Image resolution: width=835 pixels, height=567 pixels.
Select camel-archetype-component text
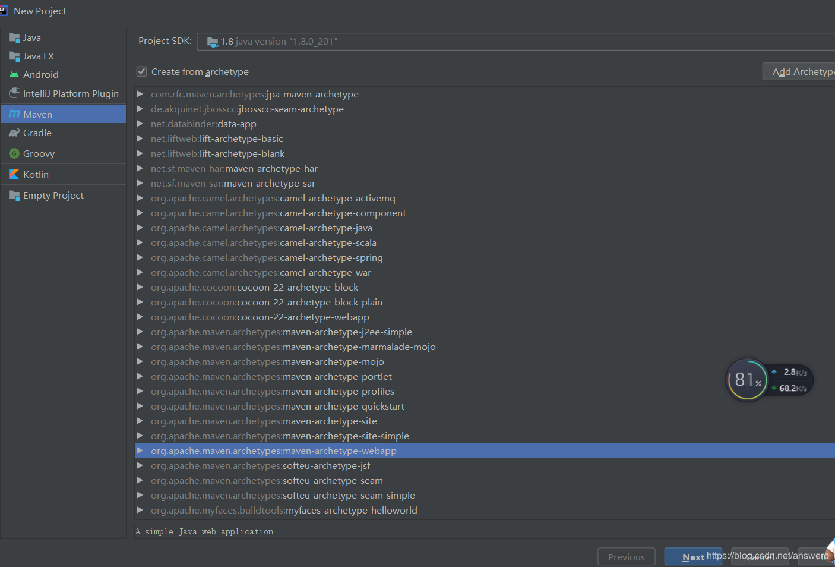click(343, 213)
